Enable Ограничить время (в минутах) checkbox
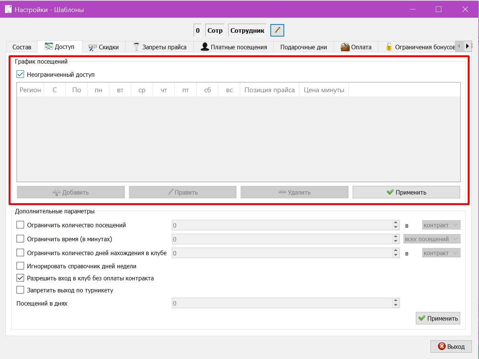 click(20, 239)
